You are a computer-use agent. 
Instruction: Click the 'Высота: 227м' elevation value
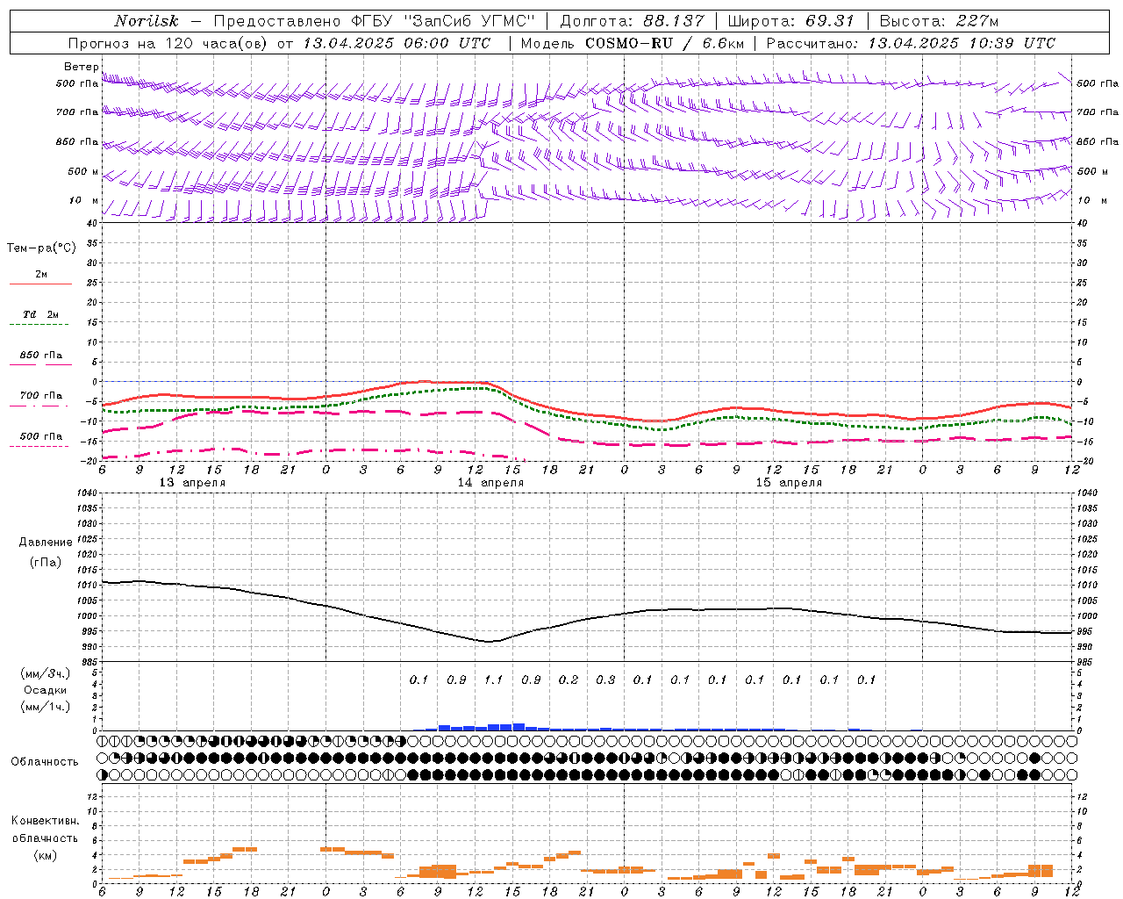pyautogui.click(x=939, y=21)
